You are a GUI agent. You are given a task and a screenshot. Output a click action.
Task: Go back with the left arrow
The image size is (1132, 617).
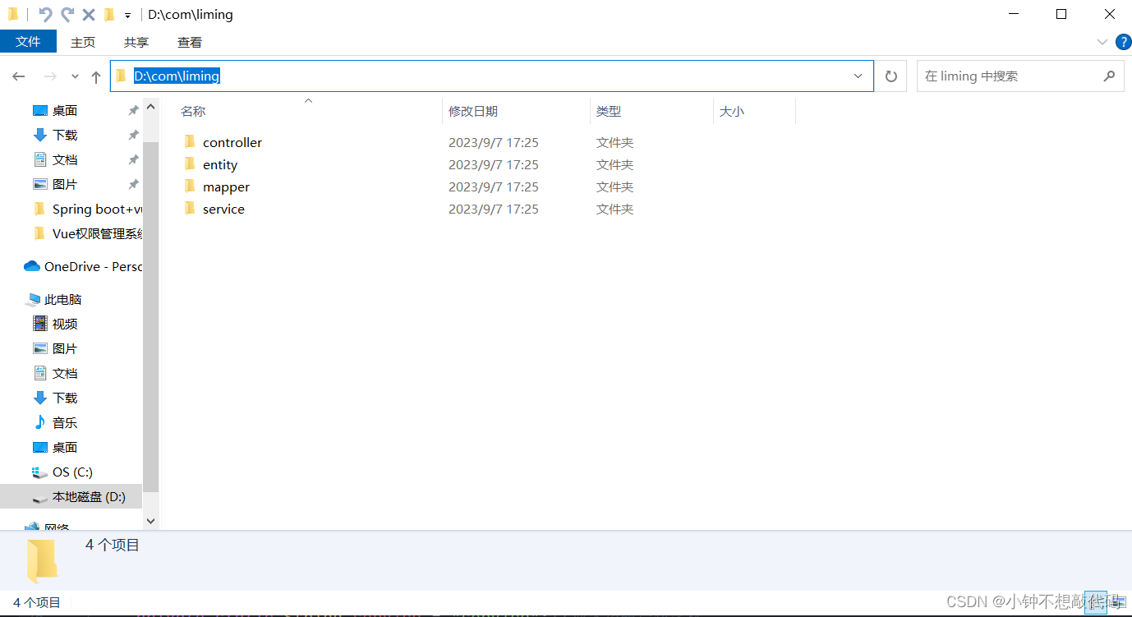[19, 76]
